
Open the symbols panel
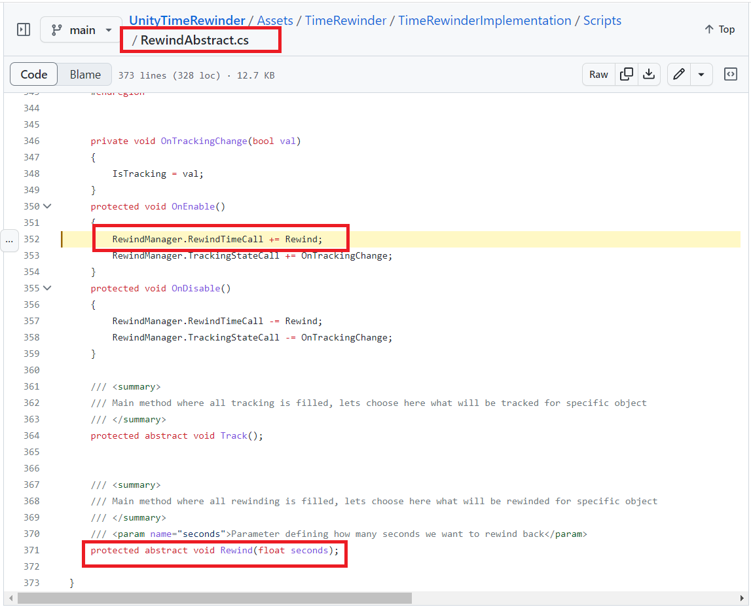[731, 74]
